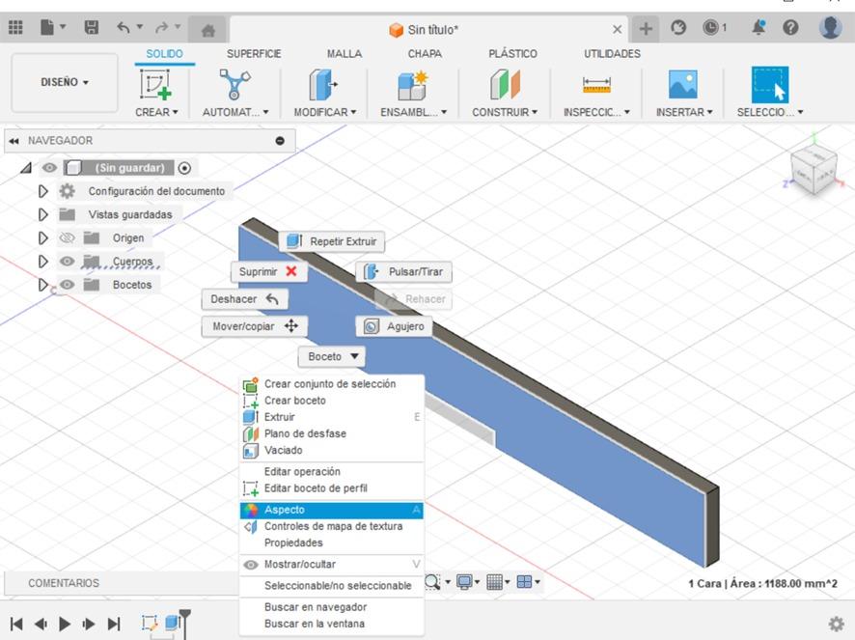The height and width of the screenshot is (640, 855).
Task: Expand the Bocetos node
Action: [43, 285]
